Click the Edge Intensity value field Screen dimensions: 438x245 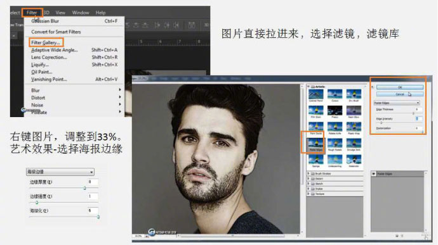tap(418, 119)
